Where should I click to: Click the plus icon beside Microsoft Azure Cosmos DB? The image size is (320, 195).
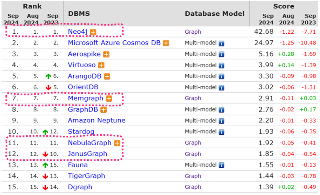tap(166, 43)
